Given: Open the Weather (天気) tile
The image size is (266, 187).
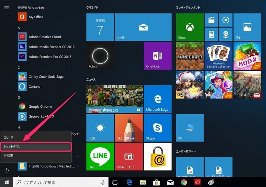Looking at the screenshot, I should point(100,128).
